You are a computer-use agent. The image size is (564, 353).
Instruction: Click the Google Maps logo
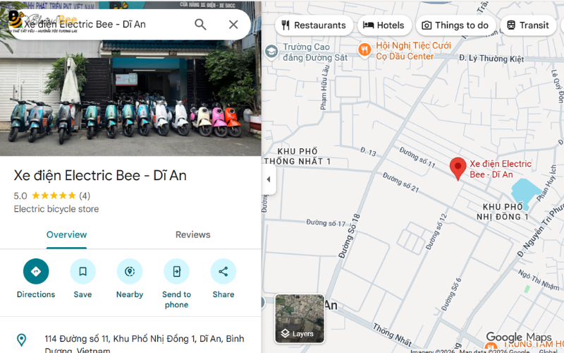[x=519, y=337]
